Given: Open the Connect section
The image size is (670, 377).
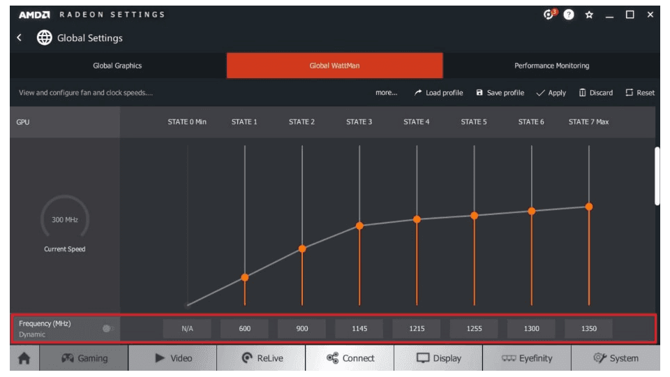Looking at the screenshot, I should point(350,357).
